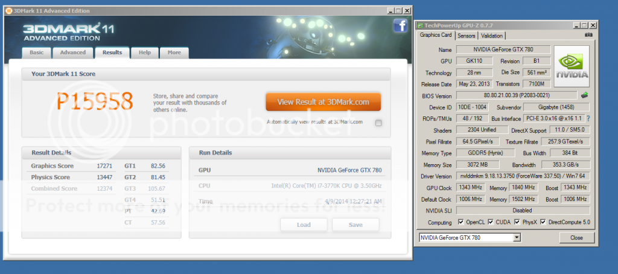Click View Result at 3DMark.com button
This screenshot has width=618, height=274.
(x=323, y=102)
